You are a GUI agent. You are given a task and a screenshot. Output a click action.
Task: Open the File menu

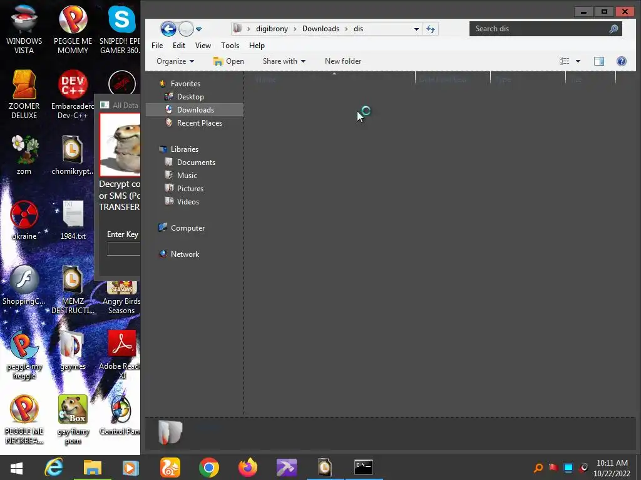coord(157,45)
